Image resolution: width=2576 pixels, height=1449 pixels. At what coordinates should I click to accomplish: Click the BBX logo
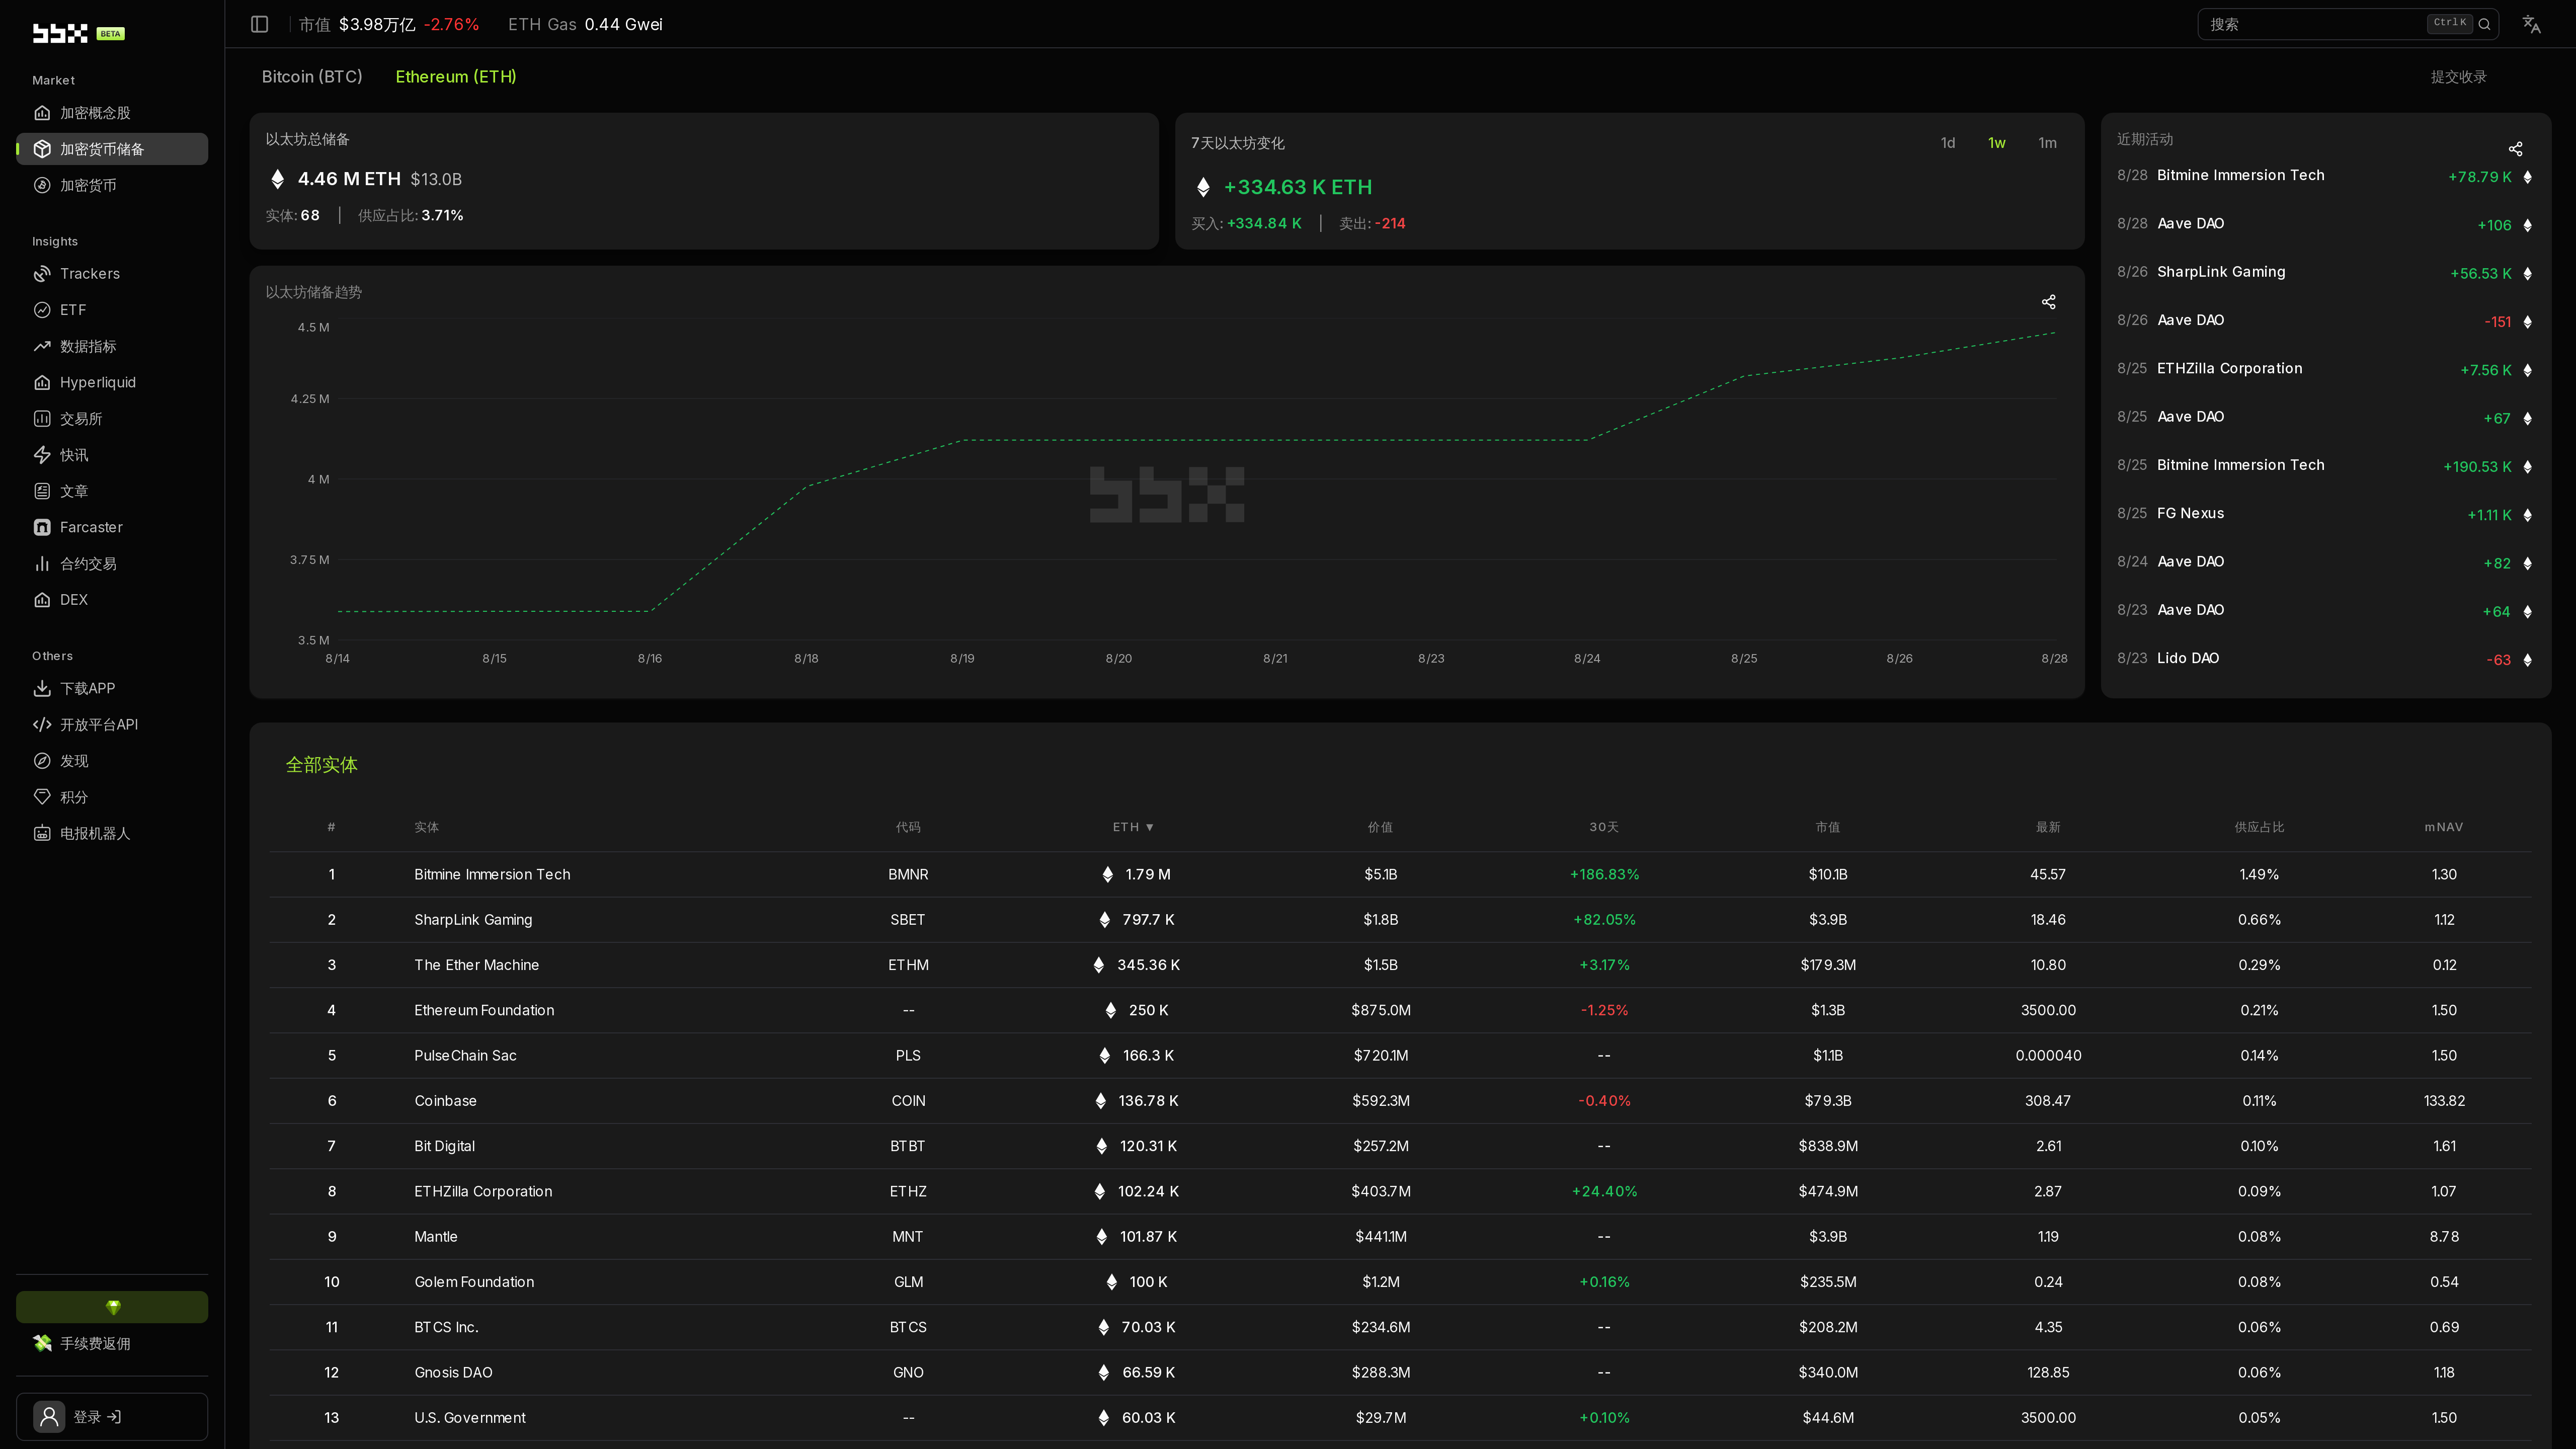point(60,33)
